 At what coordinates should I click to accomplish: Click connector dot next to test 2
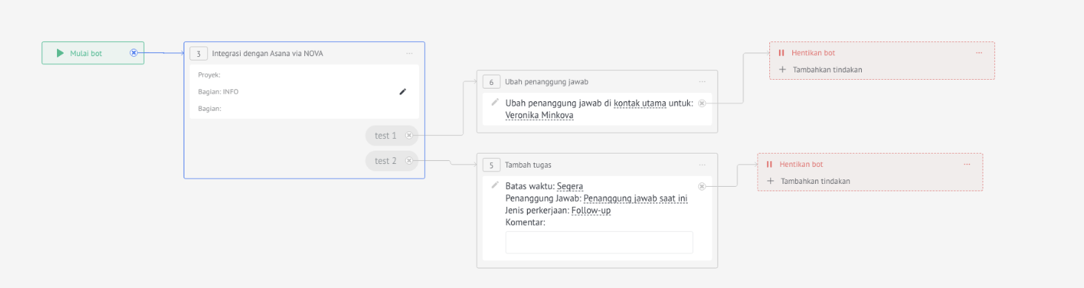pyautogui.click(x=409, y=161)
